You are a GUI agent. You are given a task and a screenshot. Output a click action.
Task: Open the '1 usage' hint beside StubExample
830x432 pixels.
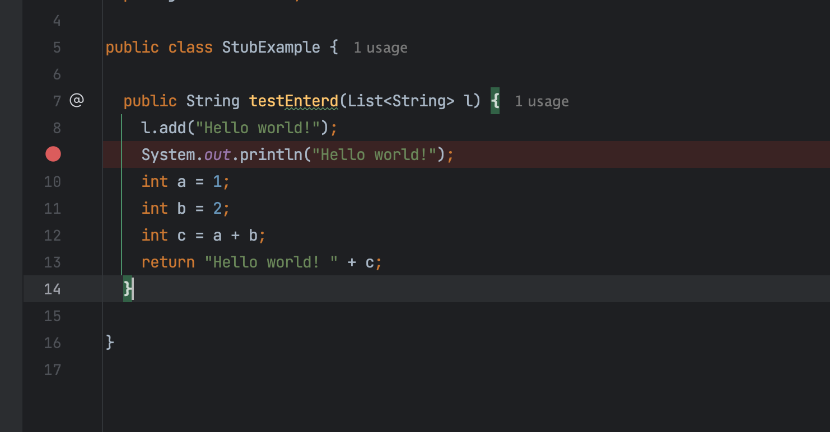(x=380, y=48)
